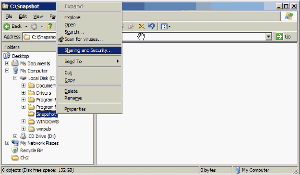Click the Snapshot folder label
300x175 pixels.
coord(46,114)
